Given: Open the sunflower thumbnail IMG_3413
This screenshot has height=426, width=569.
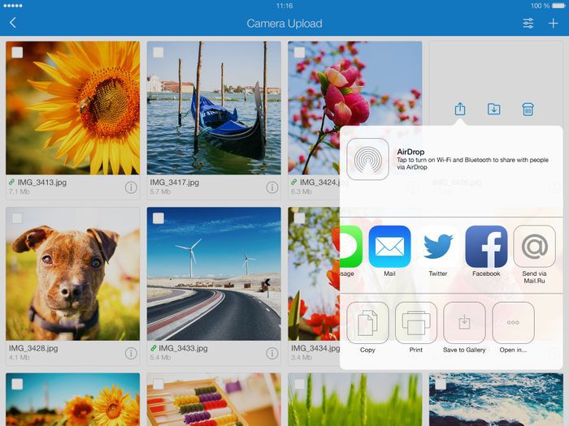Looking at the screenshot, I should 72,108.
